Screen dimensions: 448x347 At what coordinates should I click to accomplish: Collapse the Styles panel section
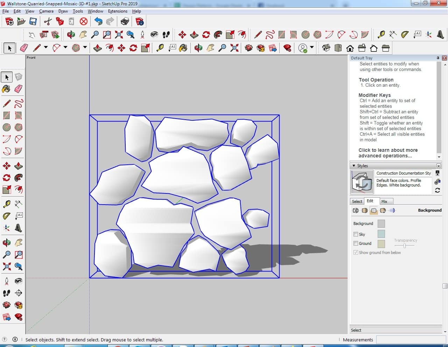(x=354, y=166)
